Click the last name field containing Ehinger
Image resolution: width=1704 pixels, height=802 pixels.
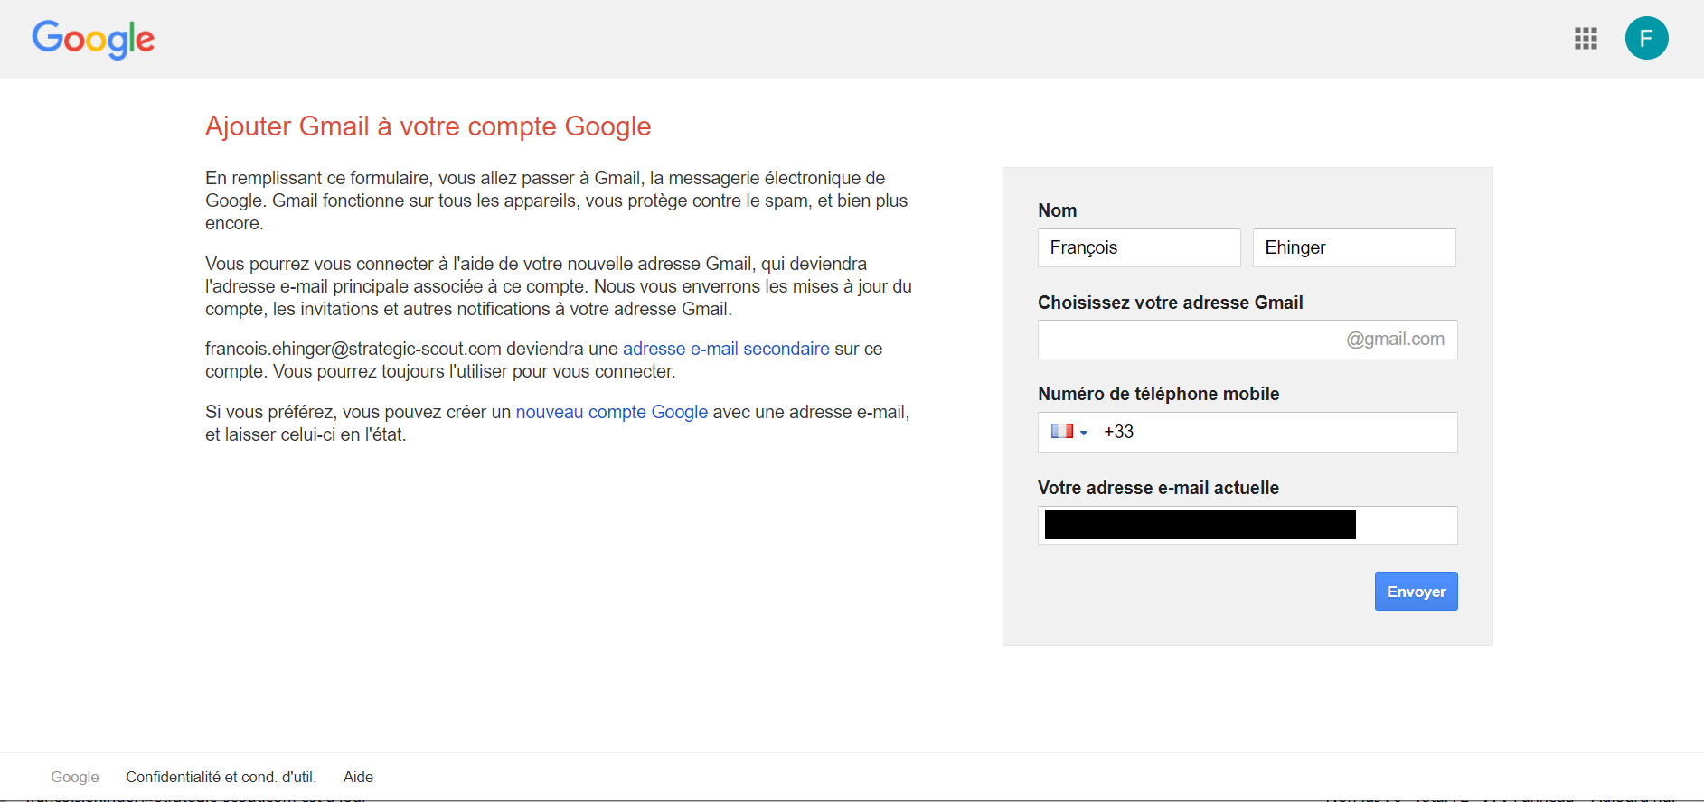point(1354,247)
